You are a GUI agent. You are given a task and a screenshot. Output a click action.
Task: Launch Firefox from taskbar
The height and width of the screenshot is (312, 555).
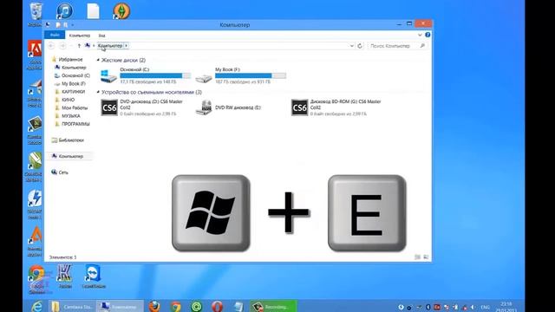click(154, 306)
